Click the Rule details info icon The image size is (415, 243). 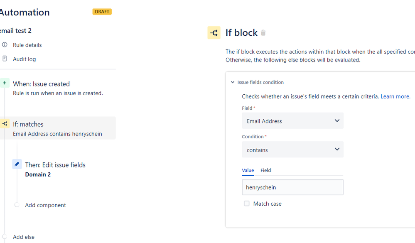click(x=5, y=45)
